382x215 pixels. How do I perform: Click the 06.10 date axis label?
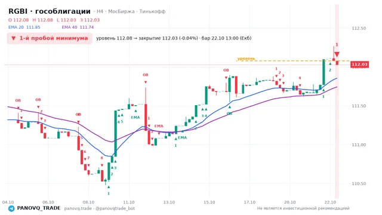click(48, 202)
